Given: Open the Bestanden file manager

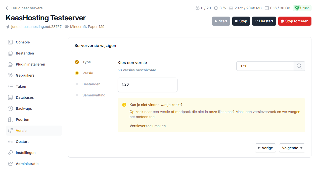Looking at the screenshot, I should [x=25, y=53].
